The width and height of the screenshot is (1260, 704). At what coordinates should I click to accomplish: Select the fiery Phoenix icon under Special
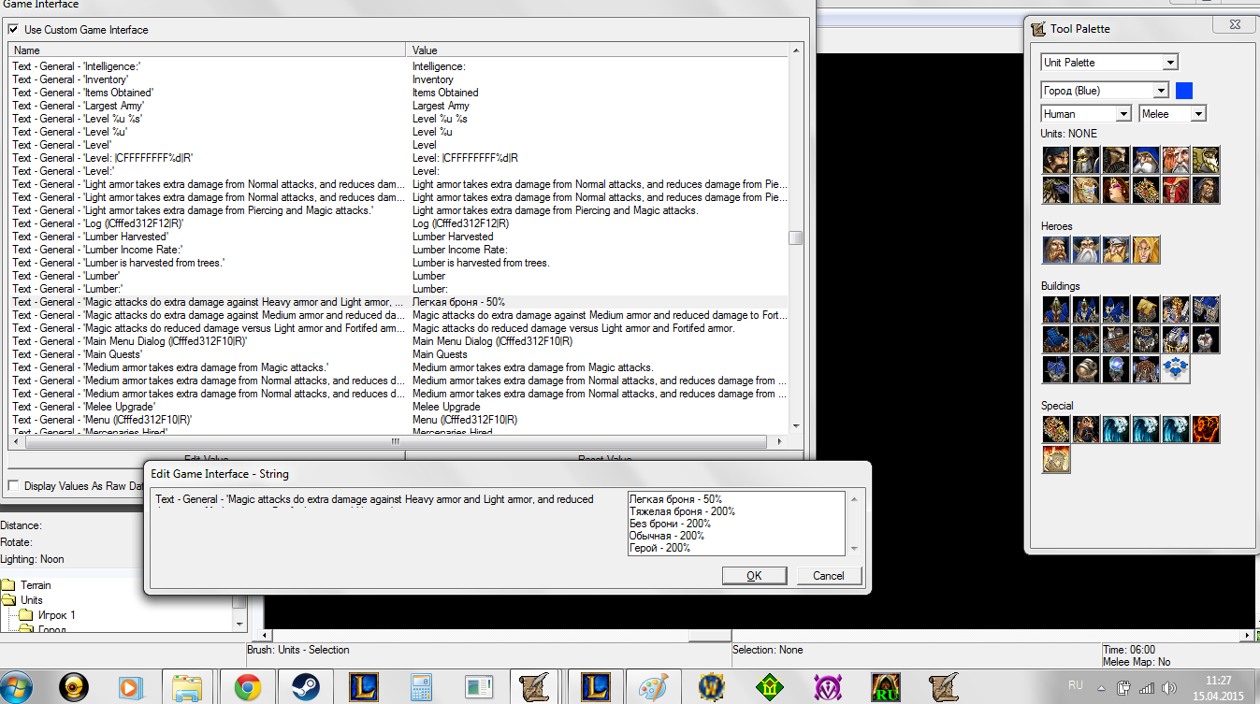[1206, 429]
